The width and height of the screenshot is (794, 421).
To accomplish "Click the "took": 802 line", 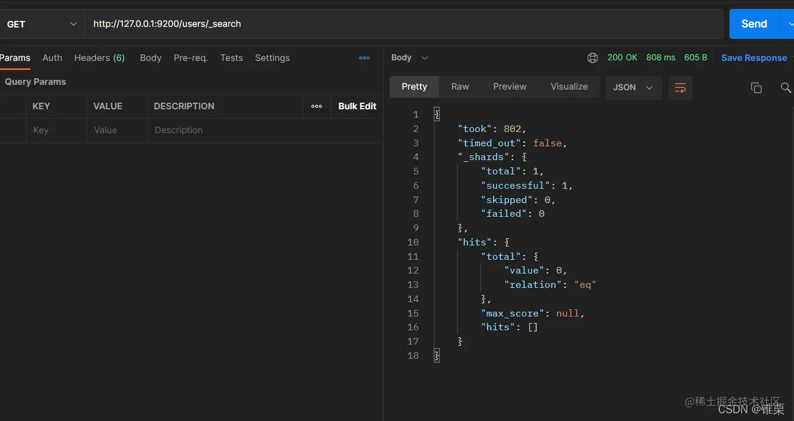I will (x=492, y=128).
